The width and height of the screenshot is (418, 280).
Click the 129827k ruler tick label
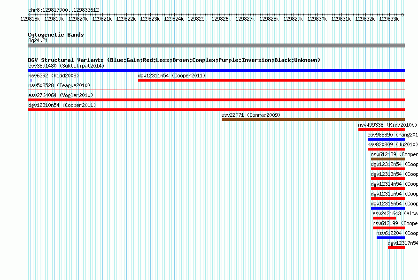coord(245,19)
